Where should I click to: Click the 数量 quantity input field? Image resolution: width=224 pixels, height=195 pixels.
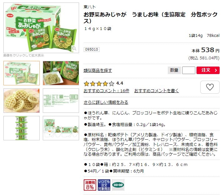click(189, 70)
